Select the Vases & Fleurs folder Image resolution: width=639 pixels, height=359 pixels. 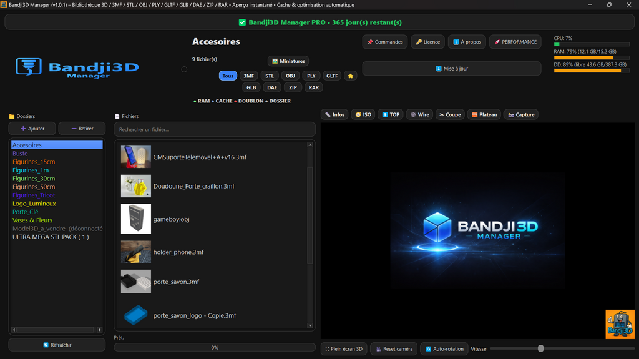(57, 220)
